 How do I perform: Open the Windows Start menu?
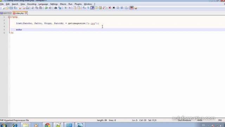coord(4,125)
